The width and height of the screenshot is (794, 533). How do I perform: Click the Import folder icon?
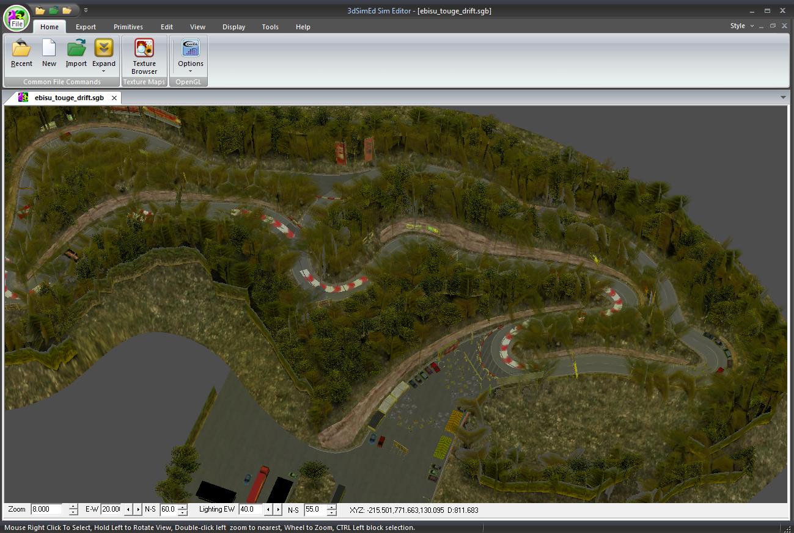[x=76, y=48]
